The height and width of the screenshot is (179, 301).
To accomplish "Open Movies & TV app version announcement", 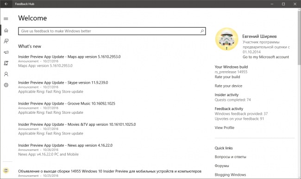I will [x=77, y=124].
